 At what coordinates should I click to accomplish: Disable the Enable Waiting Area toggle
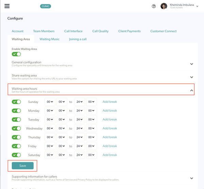coord(16,54)
